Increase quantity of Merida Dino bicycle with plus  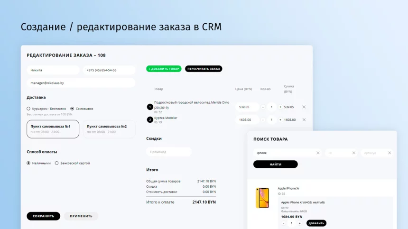pyautogui.click(x=280, y=107)
